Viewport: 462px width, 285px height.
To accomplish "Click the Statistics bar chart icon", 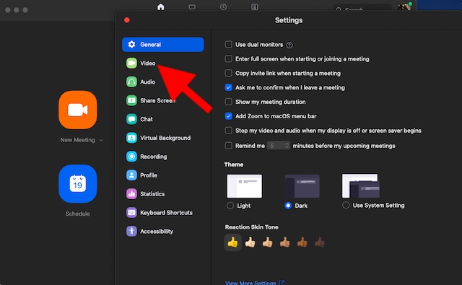I will click(131, 194).
